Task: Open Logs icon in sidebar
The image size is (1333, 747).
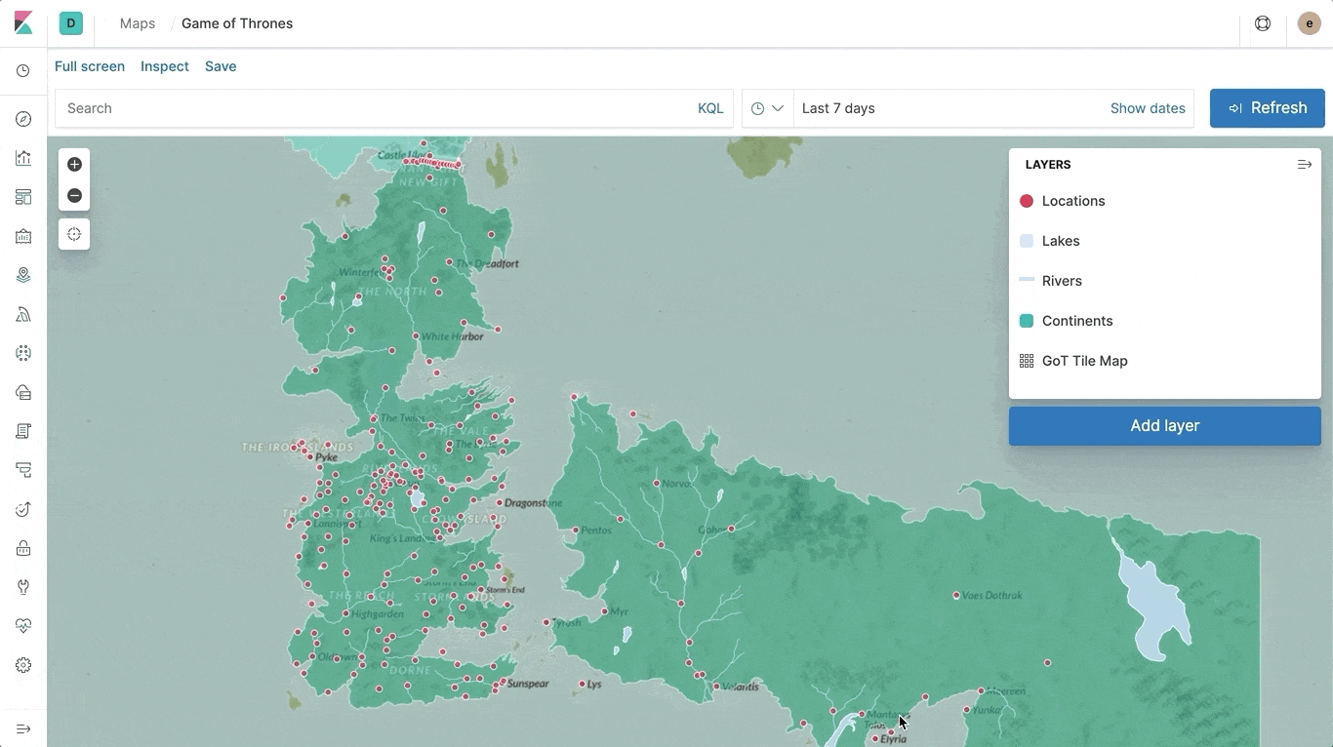Action: pos(23,431)
